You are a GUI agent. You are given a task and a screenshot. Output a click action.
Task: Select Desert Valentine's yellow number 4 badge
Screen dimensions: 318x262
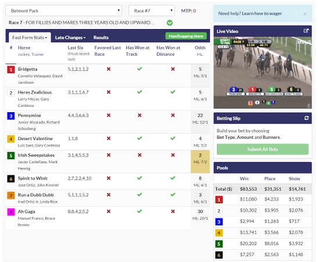click(10, 139)
